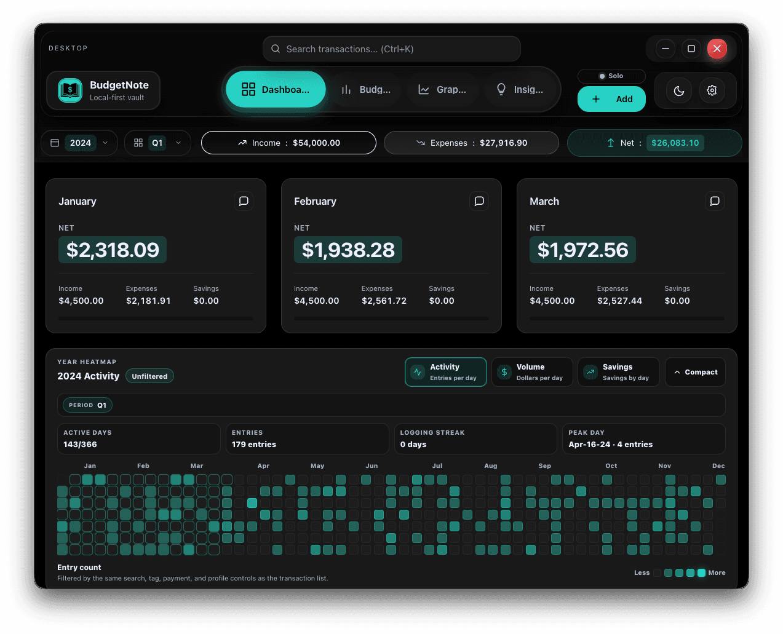Click the Savings trend icon

590,372
